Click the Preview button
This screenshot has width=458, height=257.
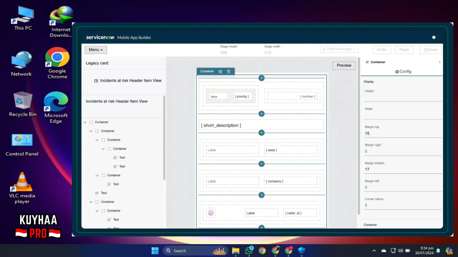click(344, 65)
